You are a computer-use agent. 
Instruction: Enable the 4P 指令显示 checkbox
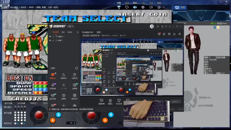tap(25, 109)
